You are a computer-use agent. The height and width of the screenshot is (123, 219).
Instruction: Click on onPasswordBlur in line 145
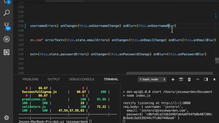click(191, 54)
